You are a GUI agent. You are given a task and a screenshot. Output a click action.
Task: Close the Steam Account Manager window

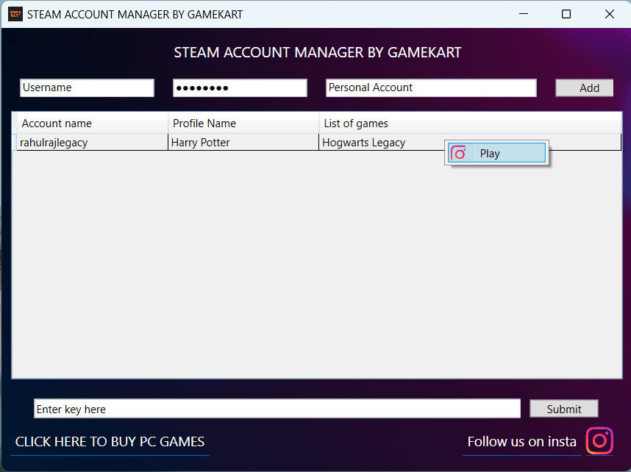[x=609, y=14]
